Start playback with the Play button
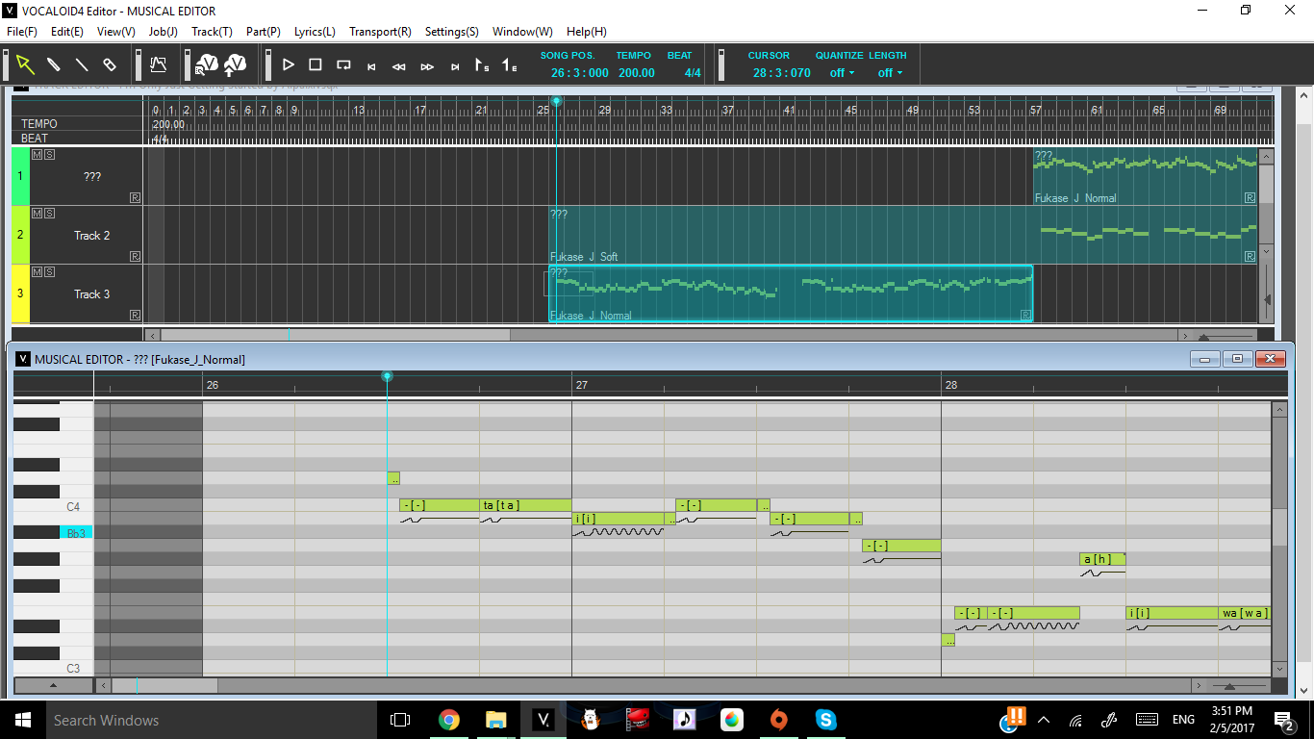Viewport: 1314px width, 739px height. coord(288,64)
